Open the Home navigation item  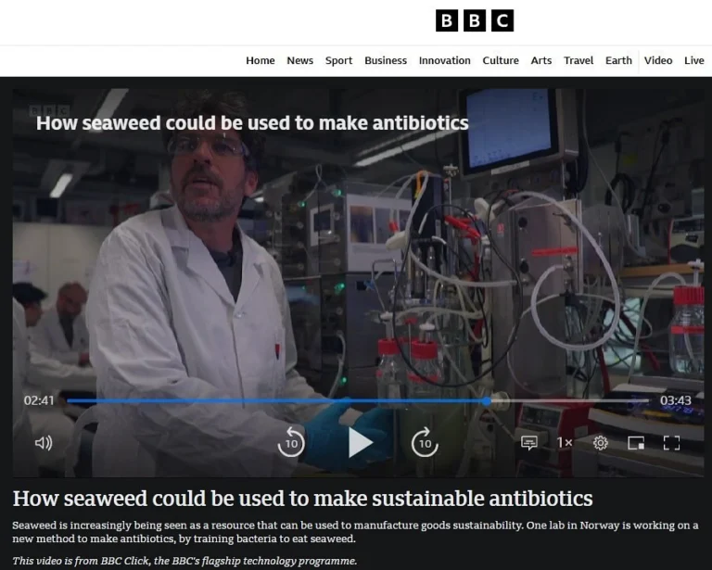click(260, 60)
